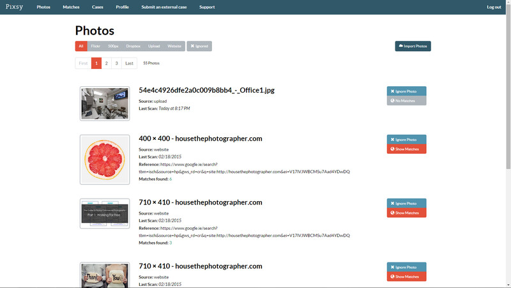Click the Import Photos button
Image resolution: width=511 pixels, height=288 pixels.
(413, 46)
